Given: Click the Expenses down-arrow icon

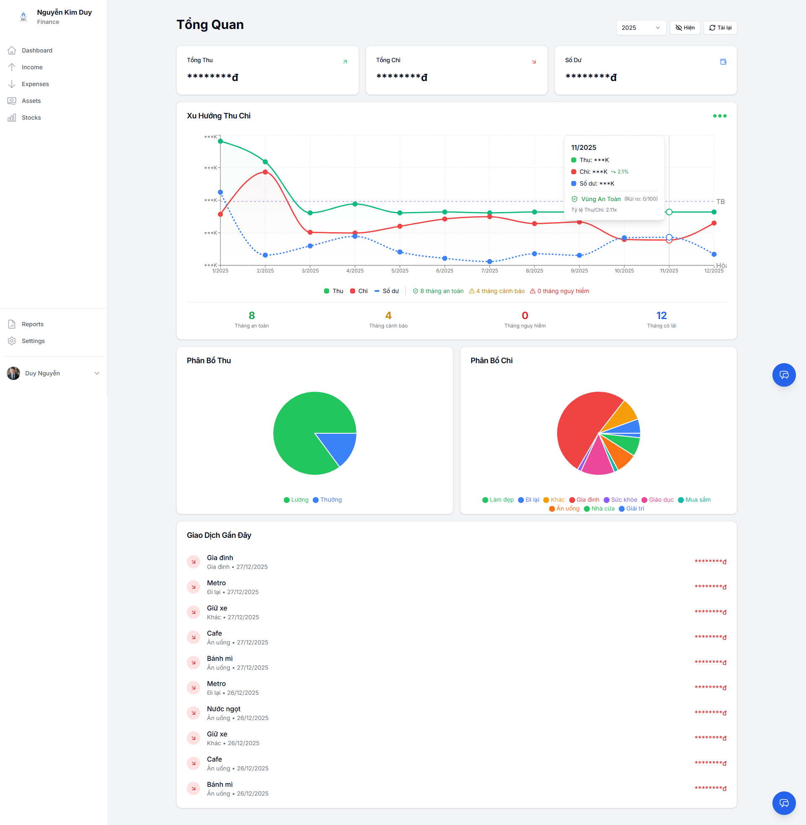Looking at the screenshot, I should pos(12,84).
